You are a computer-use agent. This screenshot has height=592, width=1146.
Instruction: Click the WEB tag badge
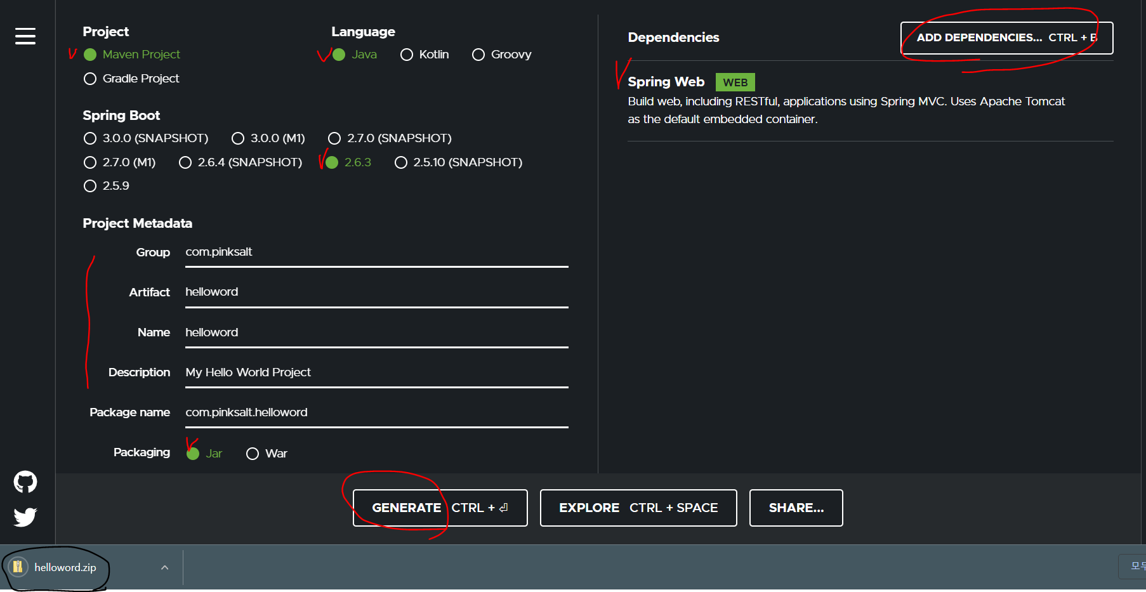tap(735, 82)
